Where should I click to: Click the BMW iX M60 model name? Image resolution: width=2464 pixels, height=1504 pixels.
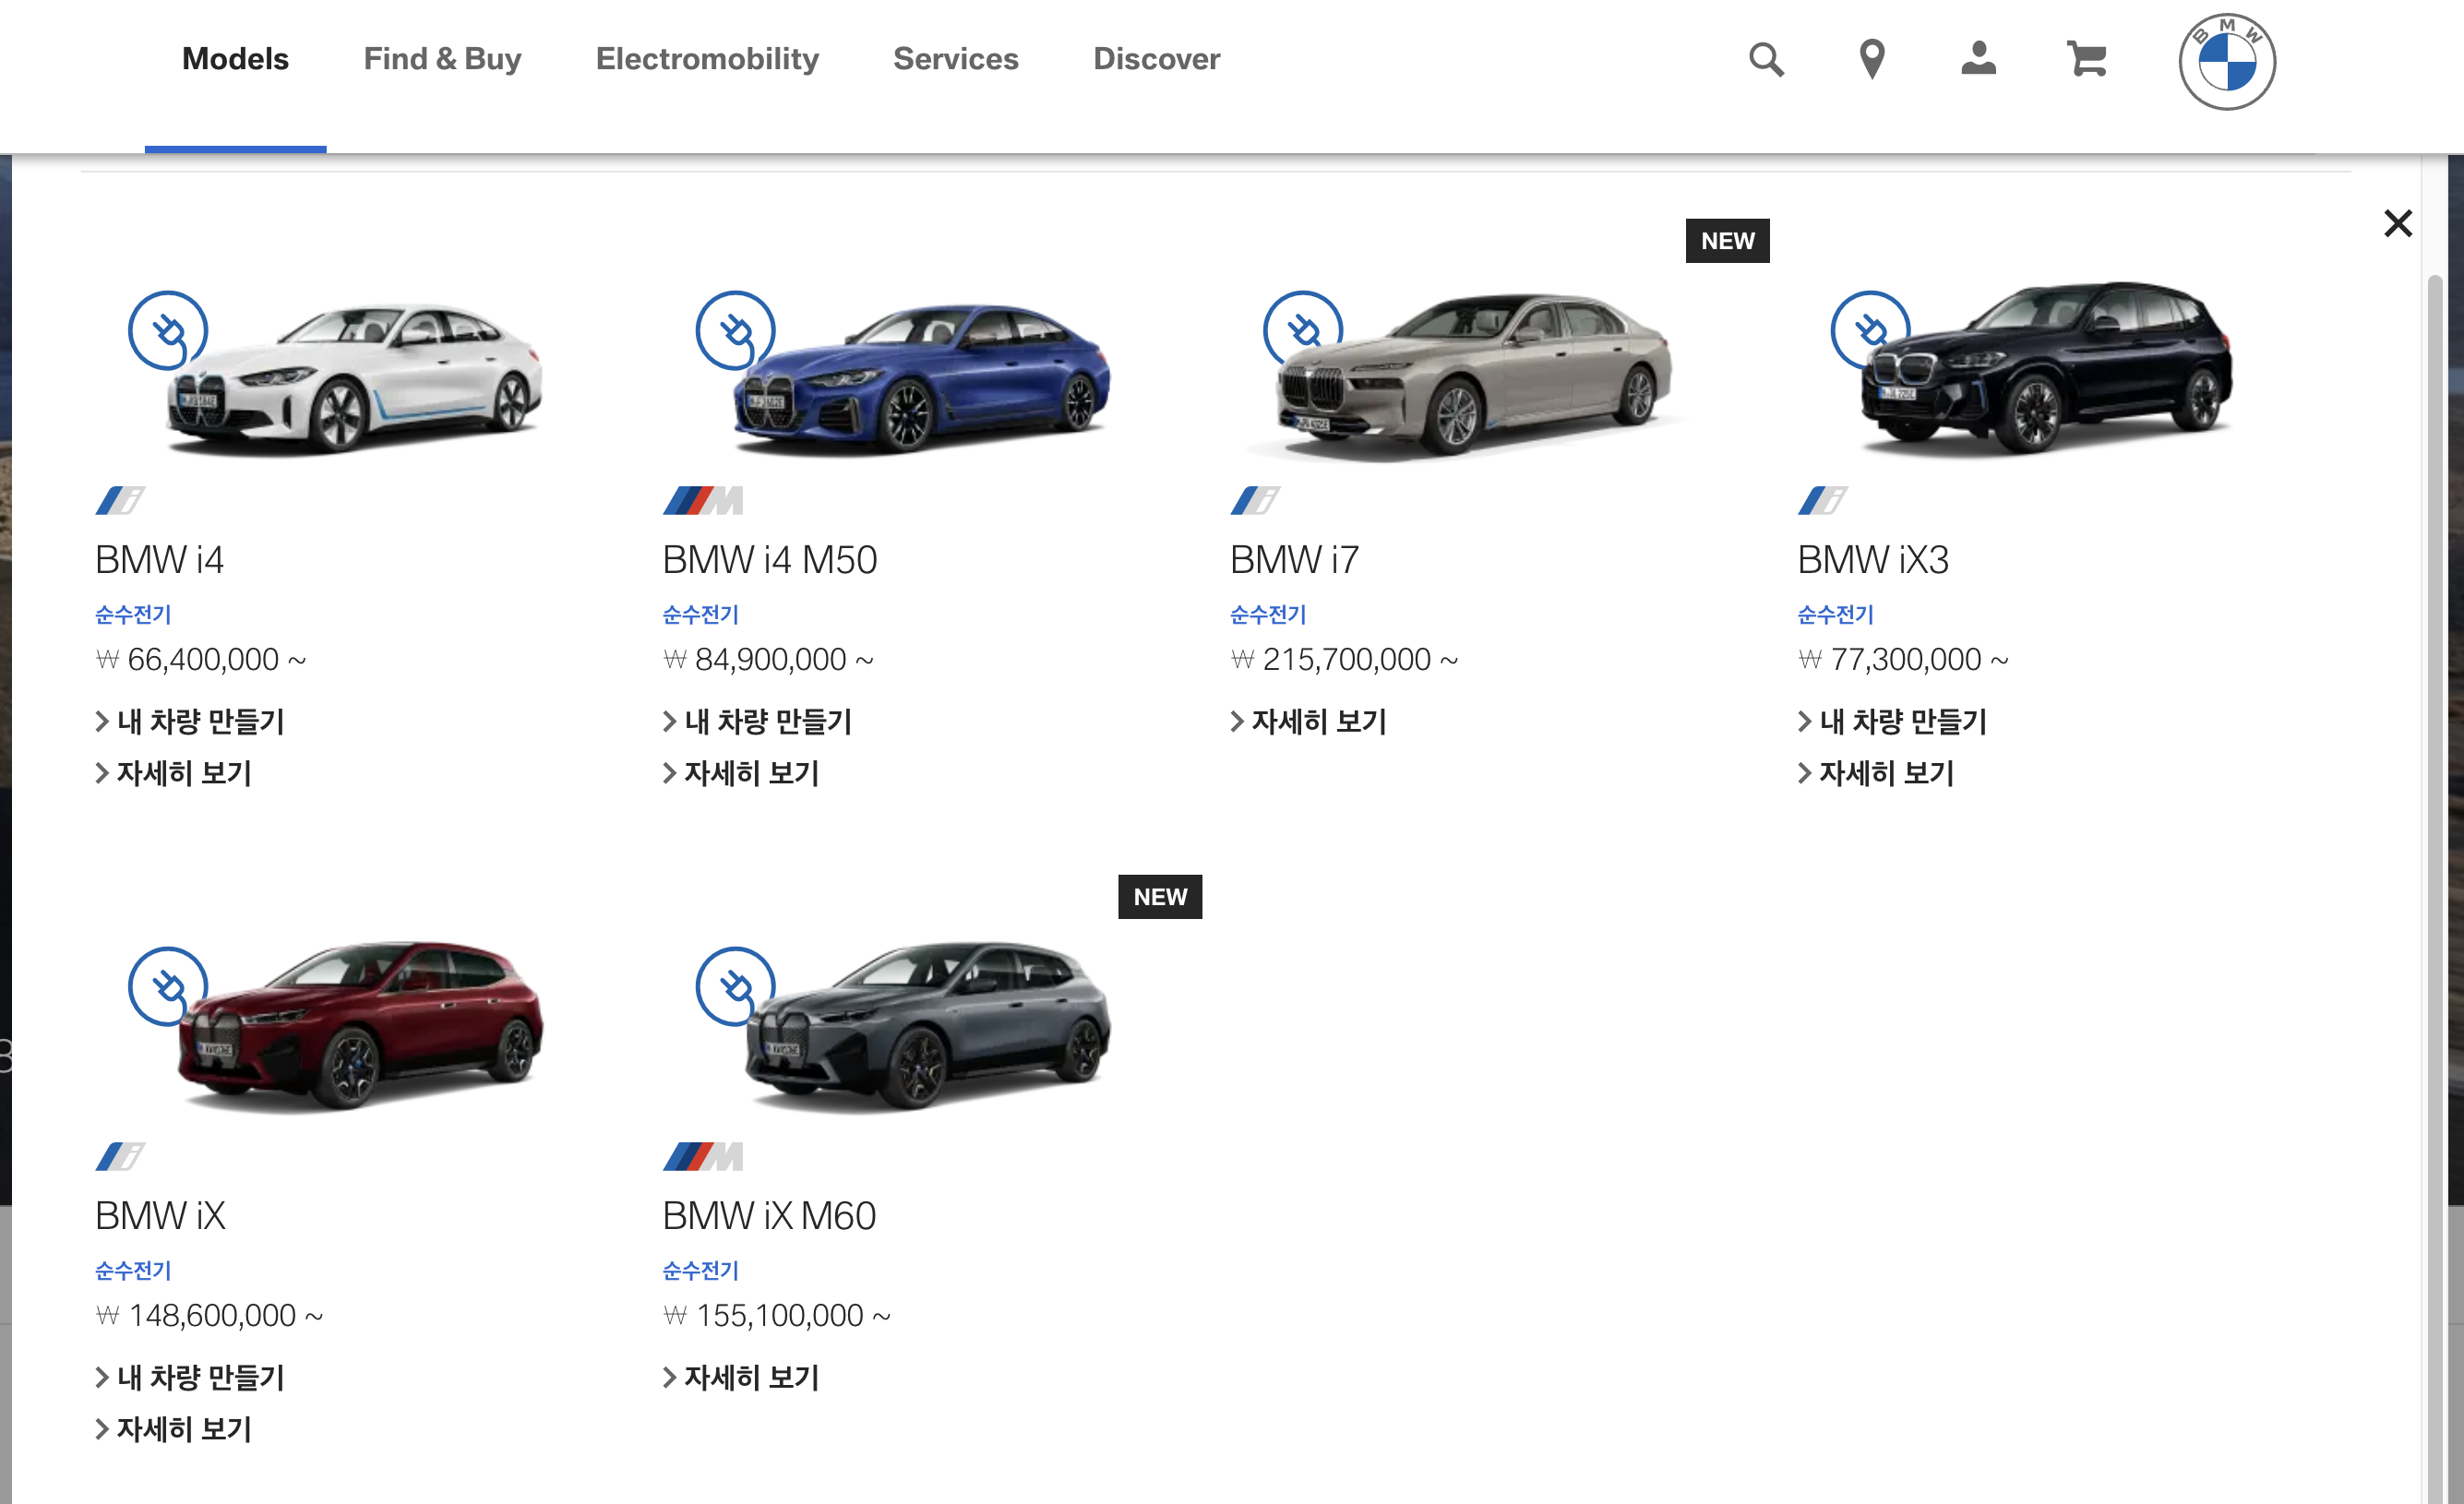click(769, 1216)
